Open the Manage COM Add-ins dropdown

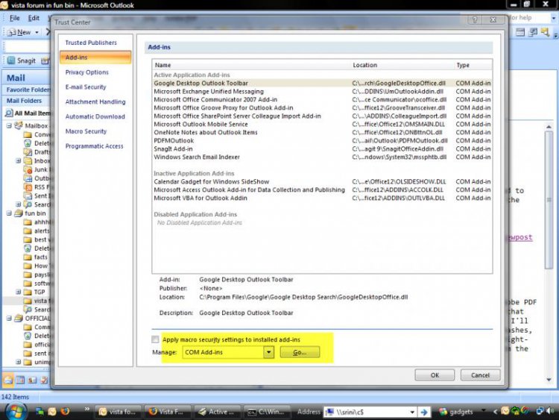[269, 352]
